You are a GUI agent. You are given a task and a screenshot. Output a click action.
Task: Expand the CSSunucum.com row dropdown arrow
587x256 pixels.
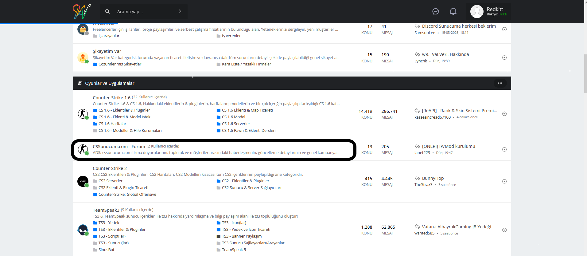tap(504, 149)
